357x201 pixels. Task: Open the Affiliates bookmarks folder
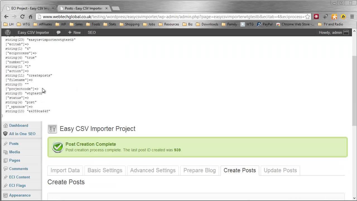[42, 24]
